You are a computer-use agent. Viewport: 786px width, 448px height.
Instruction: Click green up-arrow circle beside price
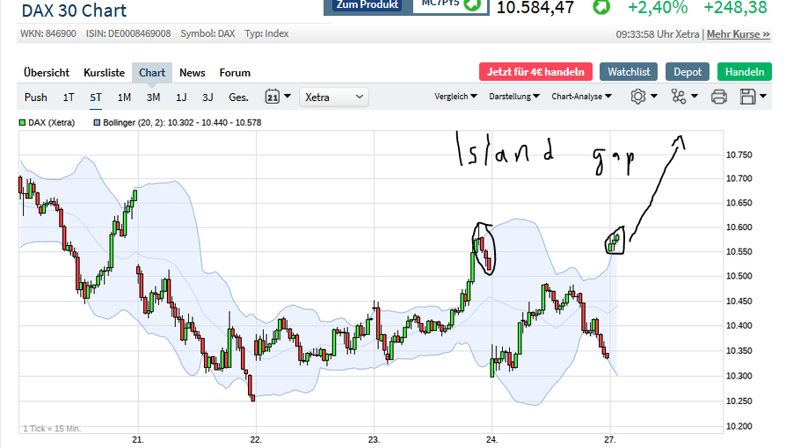(x=601, y=7)
